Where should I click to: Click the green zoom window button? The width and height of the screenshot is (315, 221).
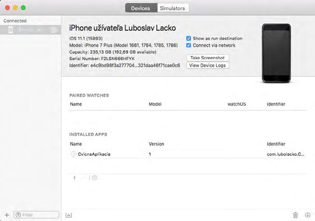click(x=23, y=7)
